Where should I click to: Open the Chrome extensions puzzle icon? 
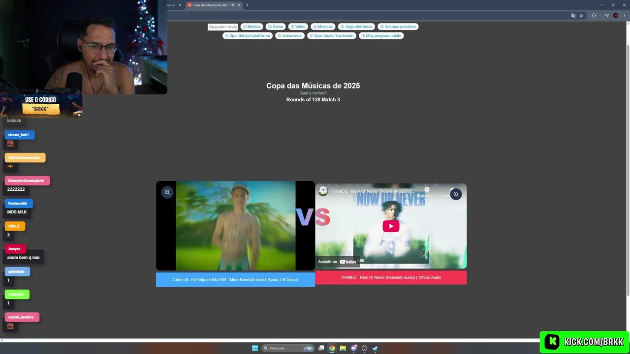[x=594, y=15]
